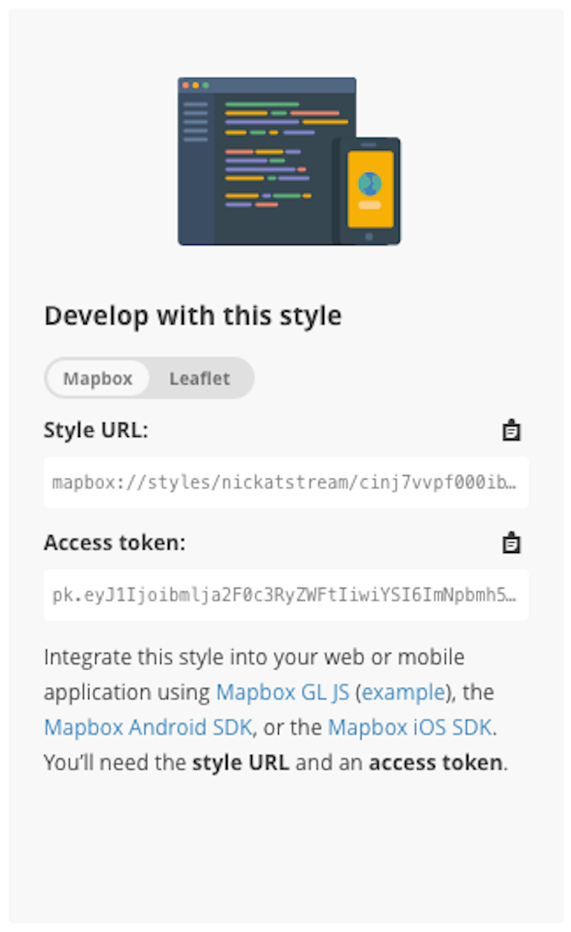Screen dimensions: 571x932
Task: Click the illustrated editor's left sidebar lines
Action: [x=196, y=121]
